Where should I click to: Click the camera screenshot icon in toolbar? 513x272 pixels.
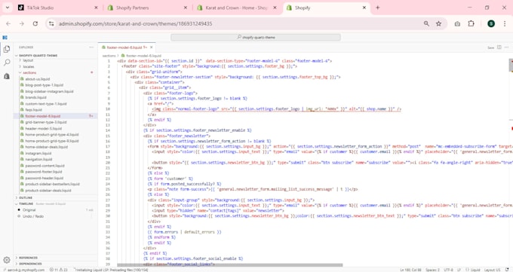tap(457, 23)
